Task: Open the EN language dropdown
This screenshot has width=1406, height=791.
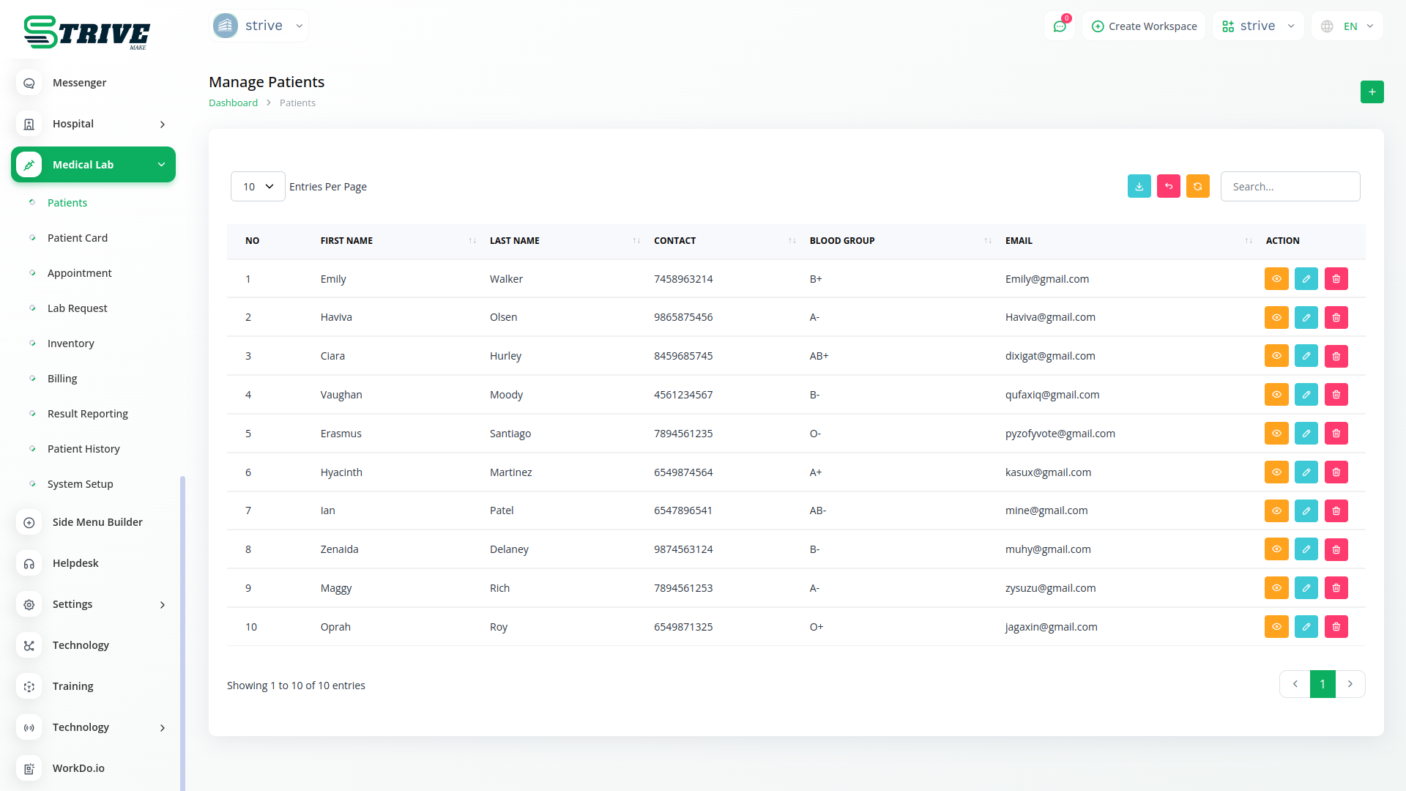Action: pos(1348,26)
